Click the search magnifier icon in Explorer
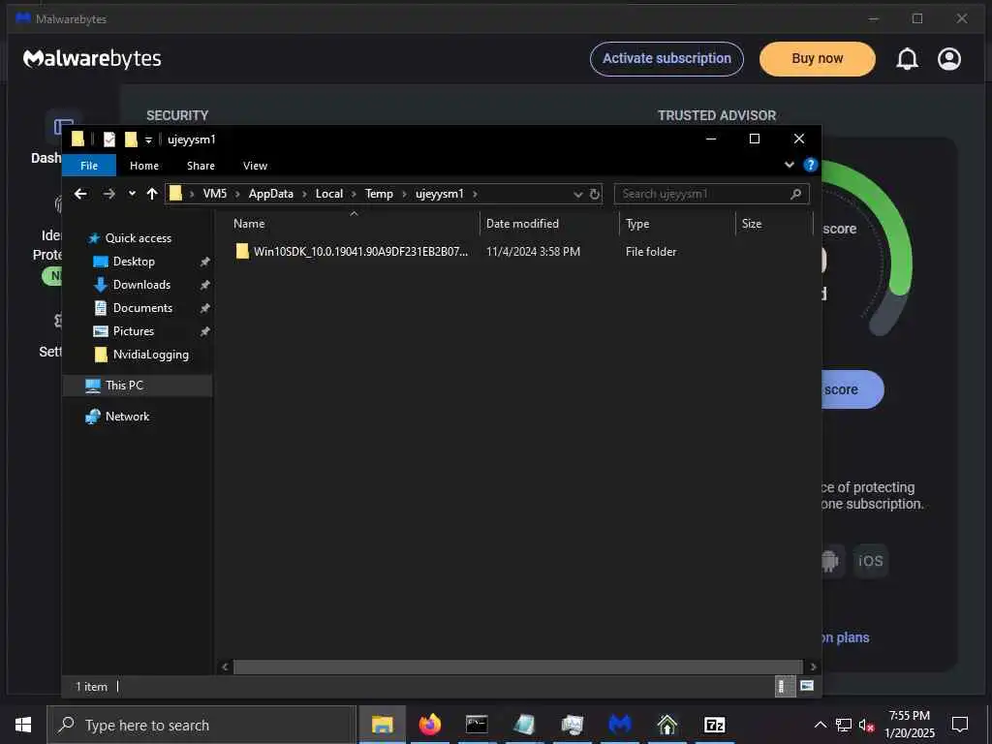992x744 pixels. 796,194
